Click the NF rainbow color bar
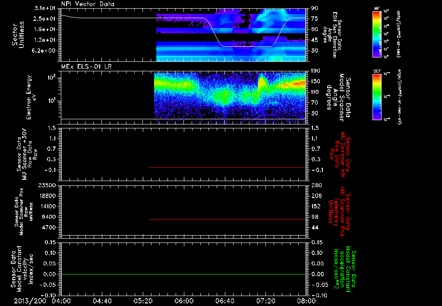Screen dimensions: 442x306 tap(377, 34)
